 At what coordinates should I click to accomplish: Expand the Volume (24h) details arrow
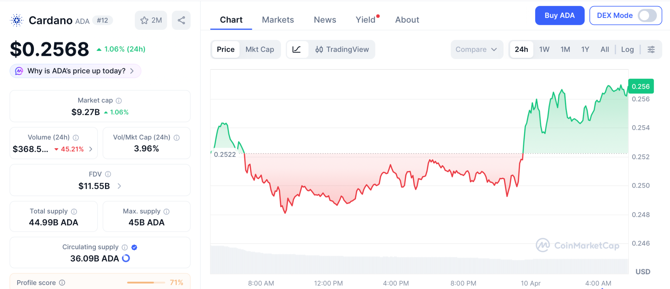(x=91, y=149)
